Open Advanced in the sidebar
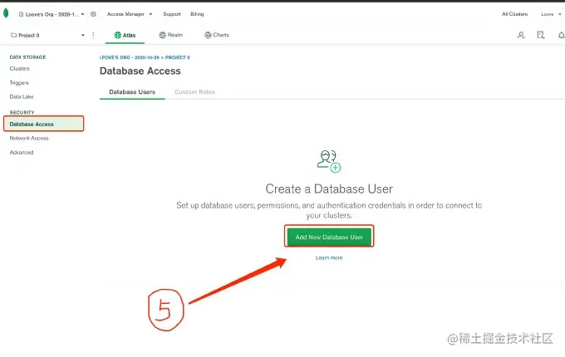 pyautogui.click(x=22, y=153)
